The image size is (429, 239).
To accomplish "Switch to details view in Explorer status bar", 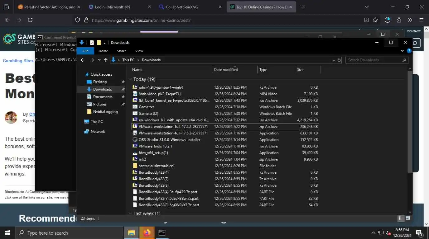I will pyautogui.click(x=401, y=218).
